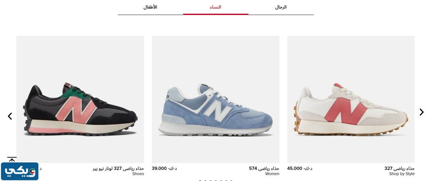Image resolution: width=426 pixels, height=181 pixels.
Task: Click the 45.000 د.ك price
Action: 300,169
